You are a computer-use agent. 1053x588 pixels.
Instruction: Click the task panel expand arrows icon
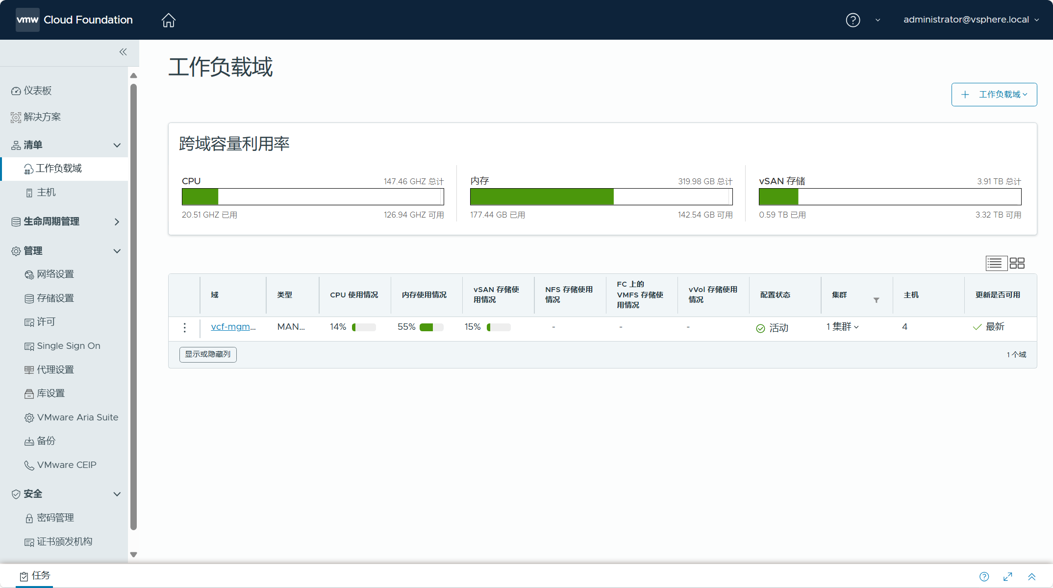[x=1008, y=577]
